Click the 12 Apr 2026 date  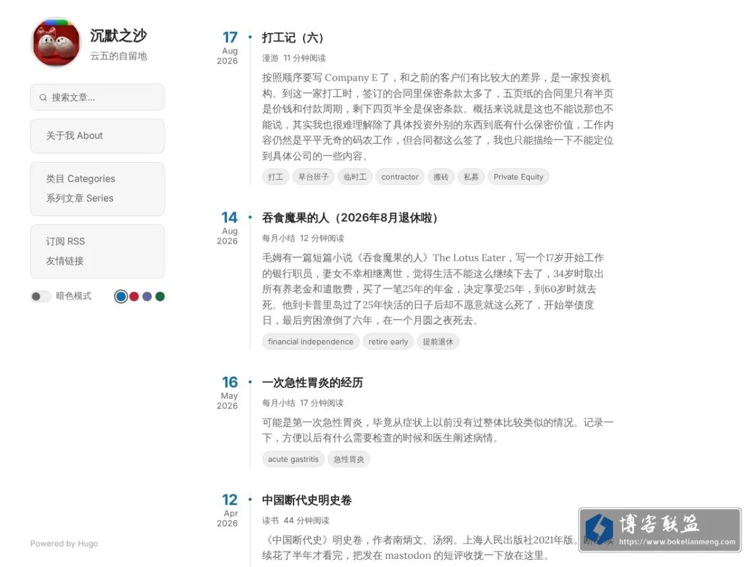pos(228,510)
